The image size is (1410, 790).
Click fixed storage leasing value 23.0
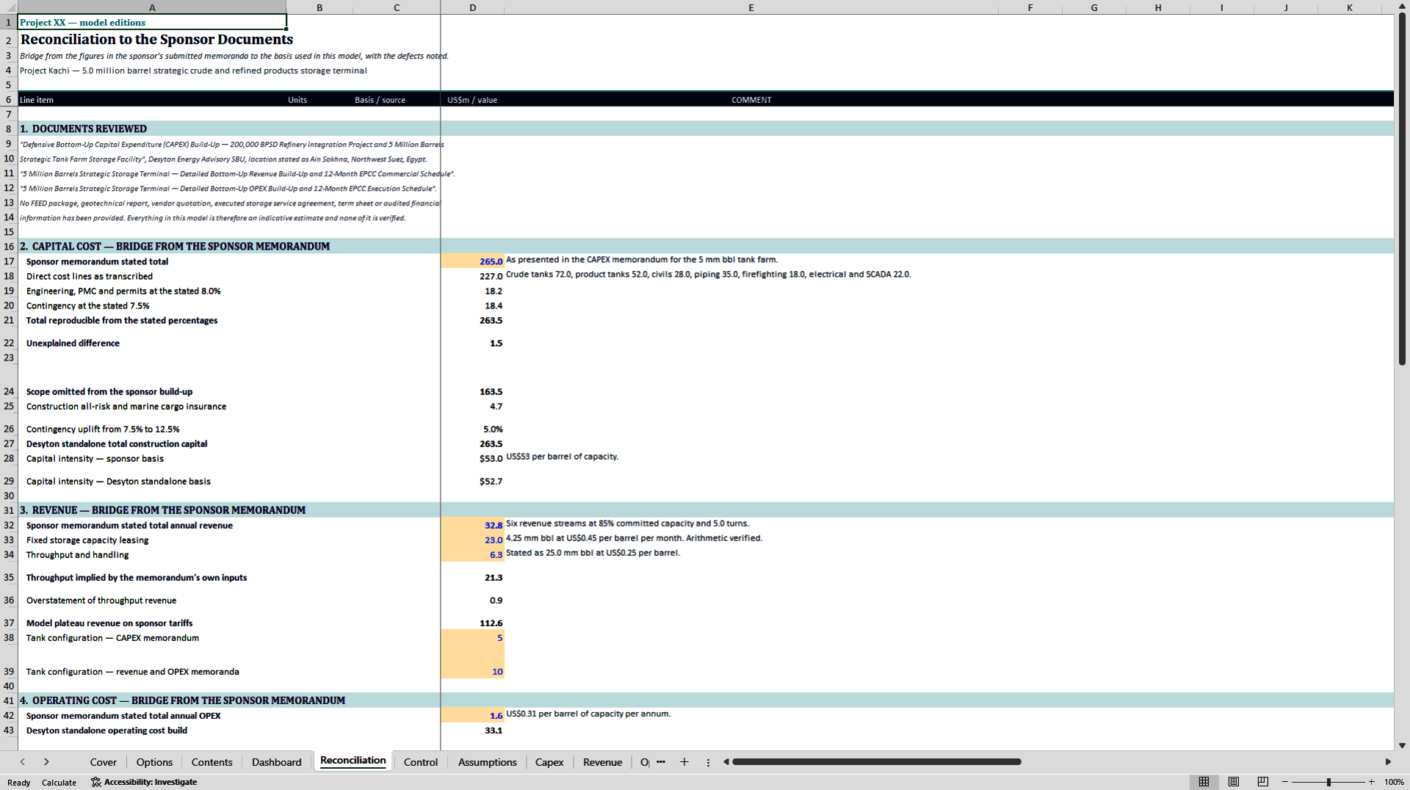[472, 540]
